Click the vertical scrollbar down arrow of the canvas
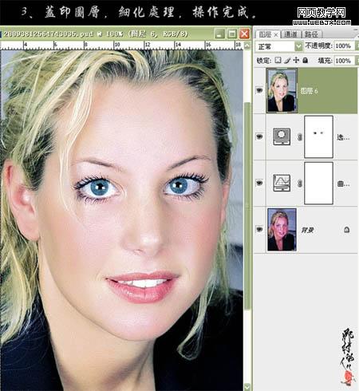 [x=247, y=386]
